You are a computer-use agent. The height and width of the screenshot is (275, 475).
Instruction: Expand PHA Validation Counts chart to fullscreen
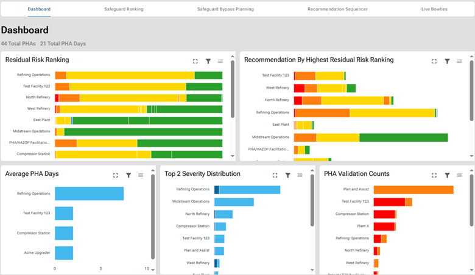tap(434, 175)
